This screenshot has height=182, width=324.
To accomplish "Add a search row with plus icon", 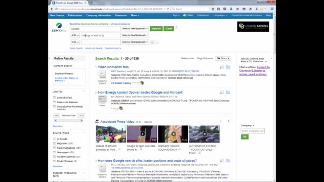I will [152, 42].
